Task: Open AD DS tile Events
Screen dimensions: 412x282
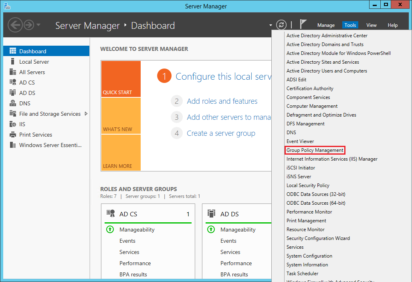Action: (x=228, y=241)
